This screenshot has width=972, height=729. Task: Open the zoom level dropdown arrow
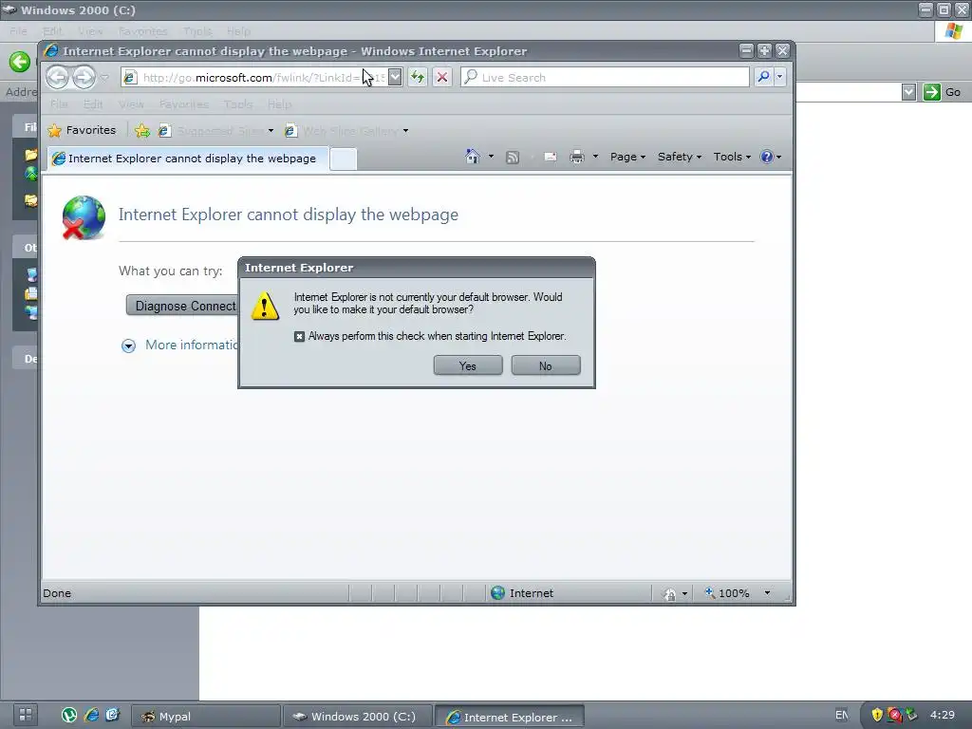[x=767, y=593]
